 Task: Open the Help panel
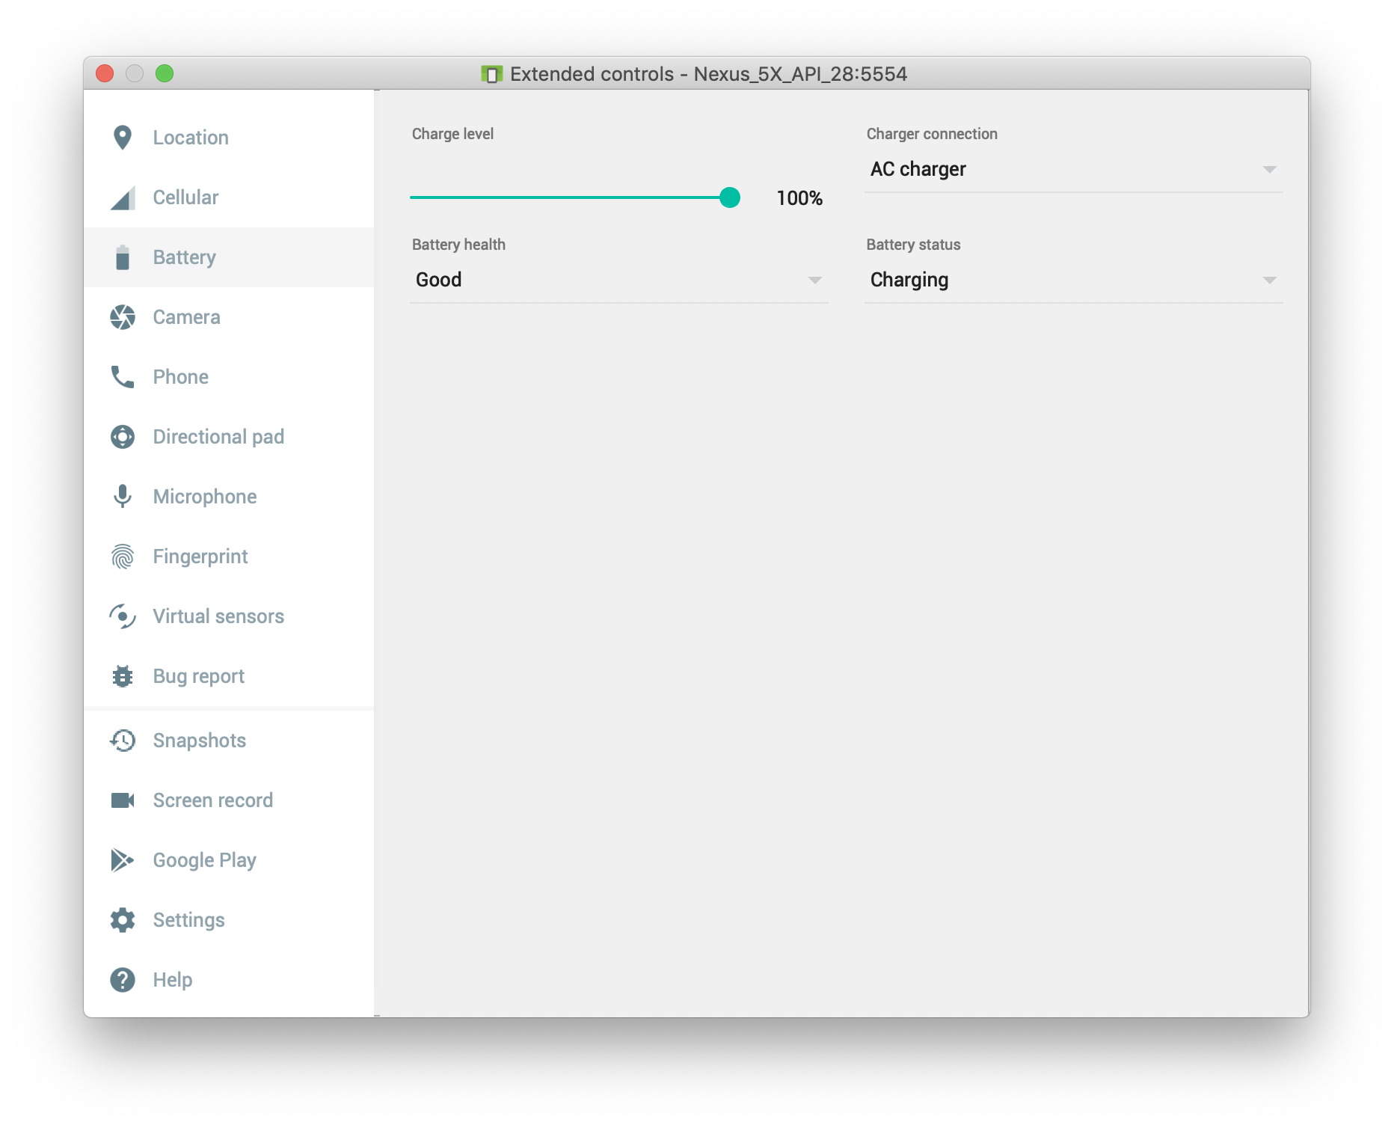pyautogui.click(x=229, y=980)
